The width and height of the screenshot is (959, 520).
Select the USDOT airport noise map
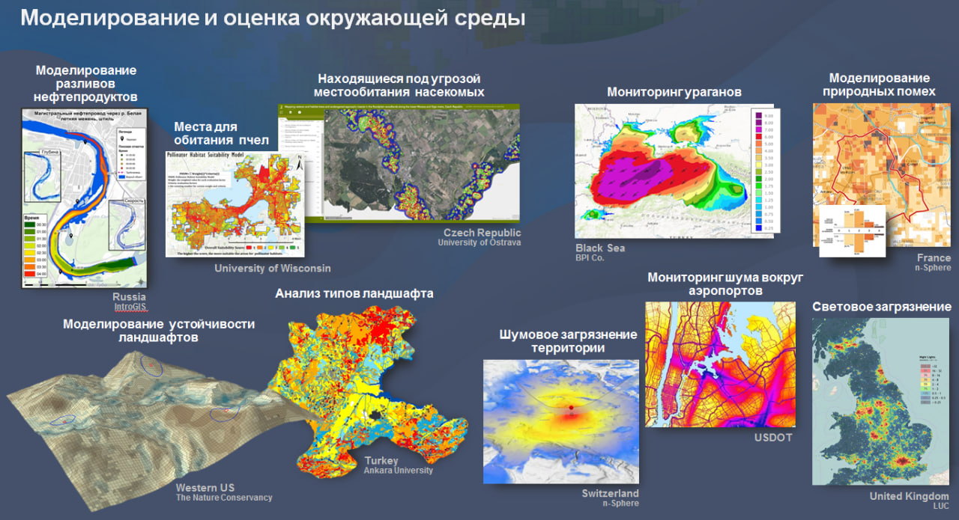[x=719, y=364]
